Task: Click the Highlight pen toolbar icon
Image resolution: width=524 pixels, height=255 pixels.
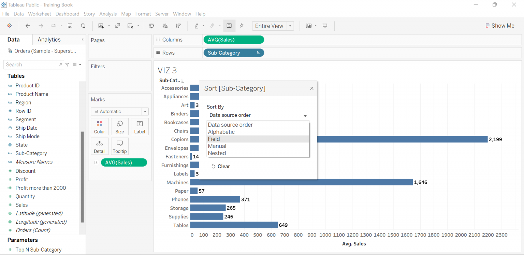Action: click(x=196, y=26)
